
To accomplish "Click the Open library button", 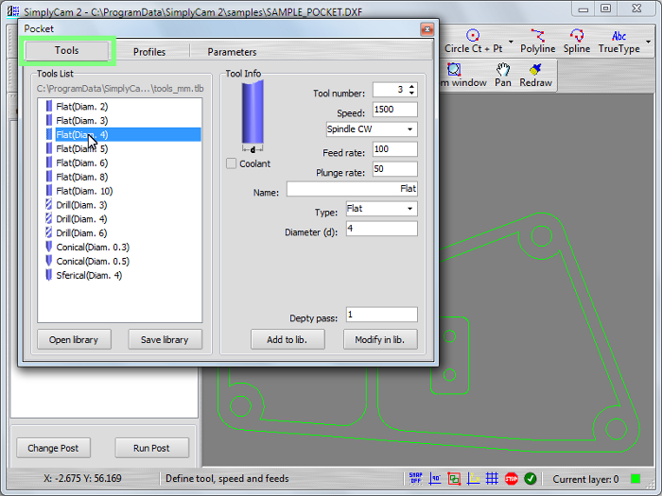I will tap(74, 339).
